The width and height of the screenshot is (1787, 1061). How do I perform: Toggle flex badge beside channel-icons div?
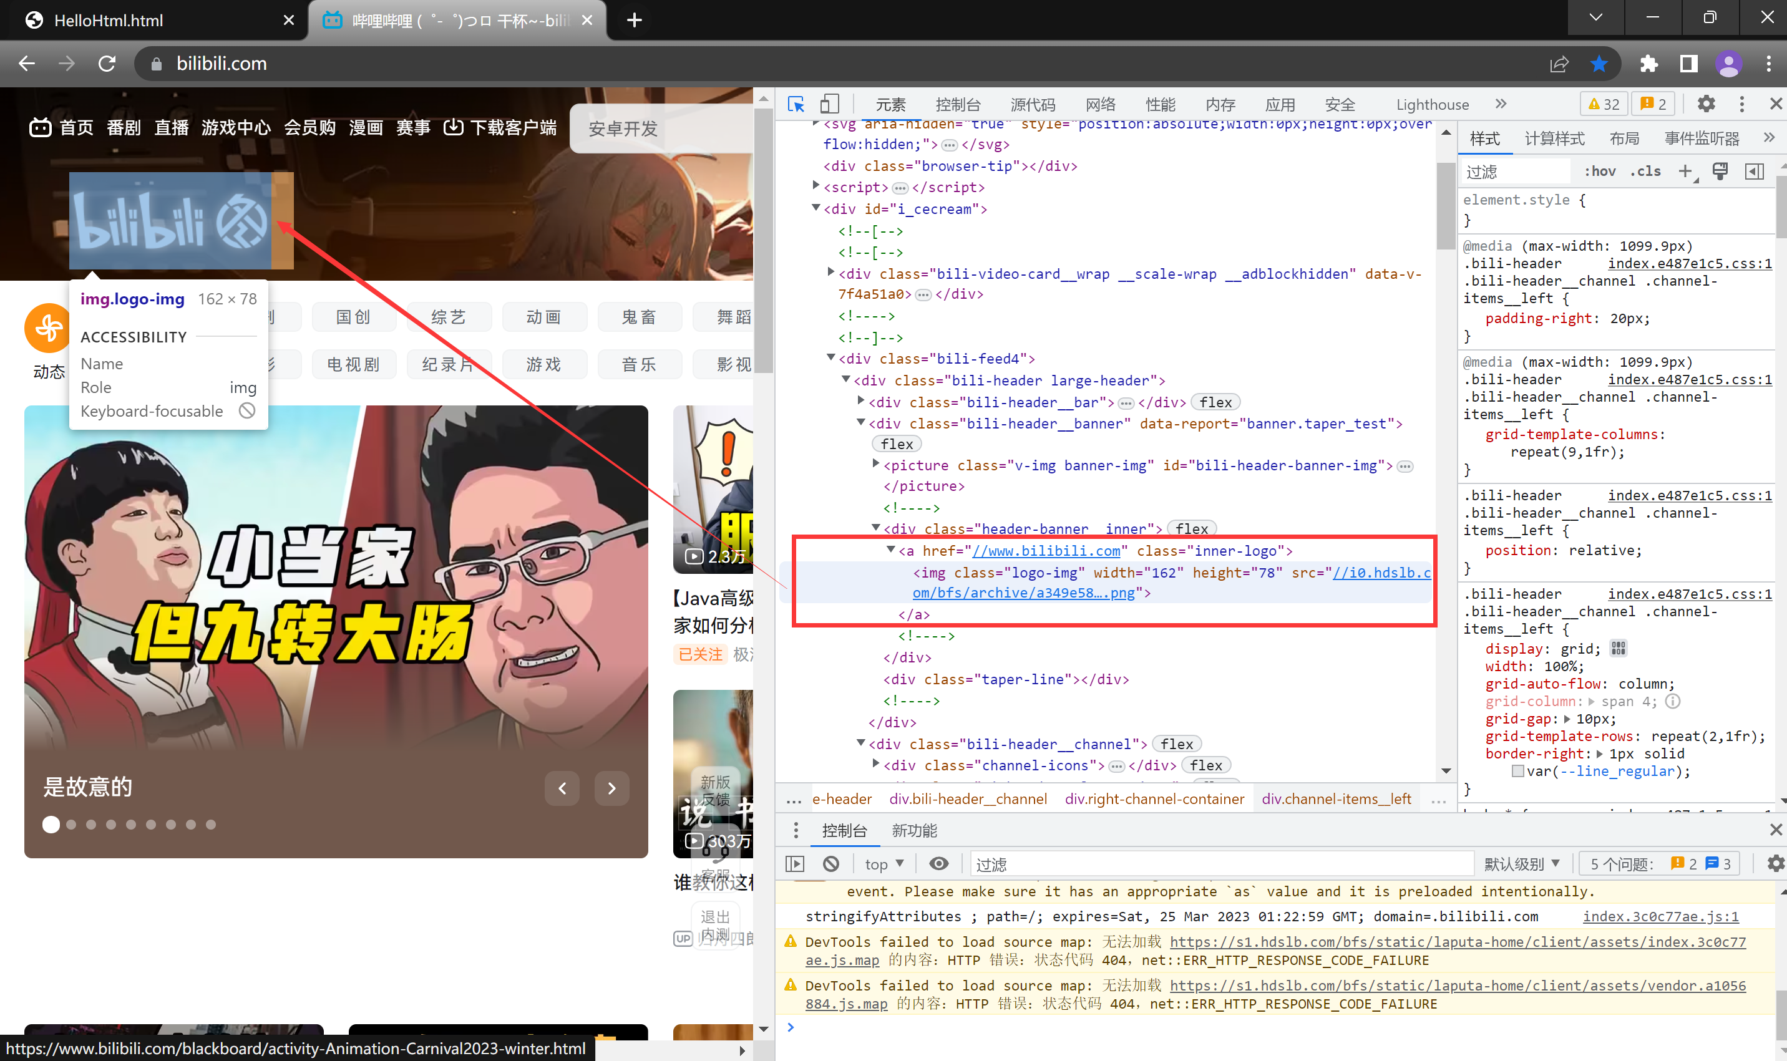pyautogui.click(x=1205, y=766)
